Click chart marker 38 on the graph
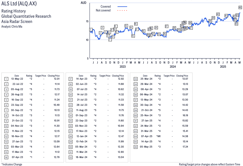Screen dimensions: 243x166 [x=210, y=21]
